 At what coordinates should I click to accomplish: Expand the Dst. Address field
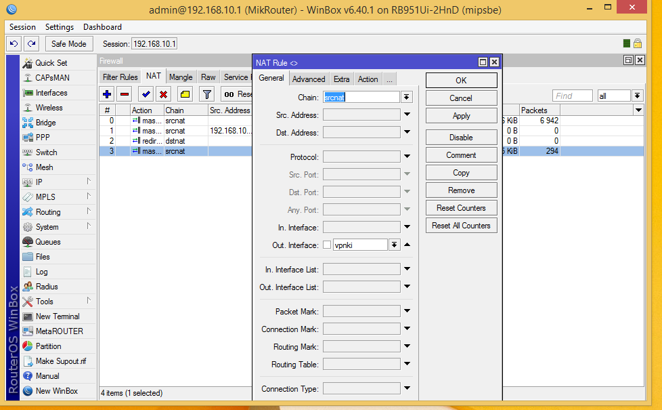tap(407, 132)
